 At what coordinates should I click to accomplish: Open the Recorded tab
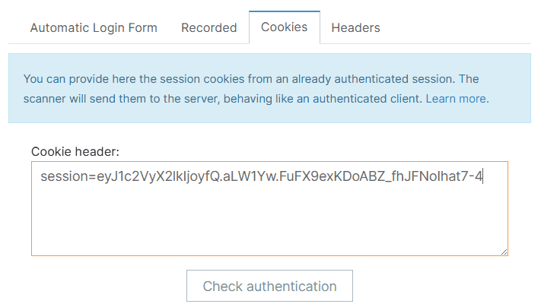[x=208, y=28]
